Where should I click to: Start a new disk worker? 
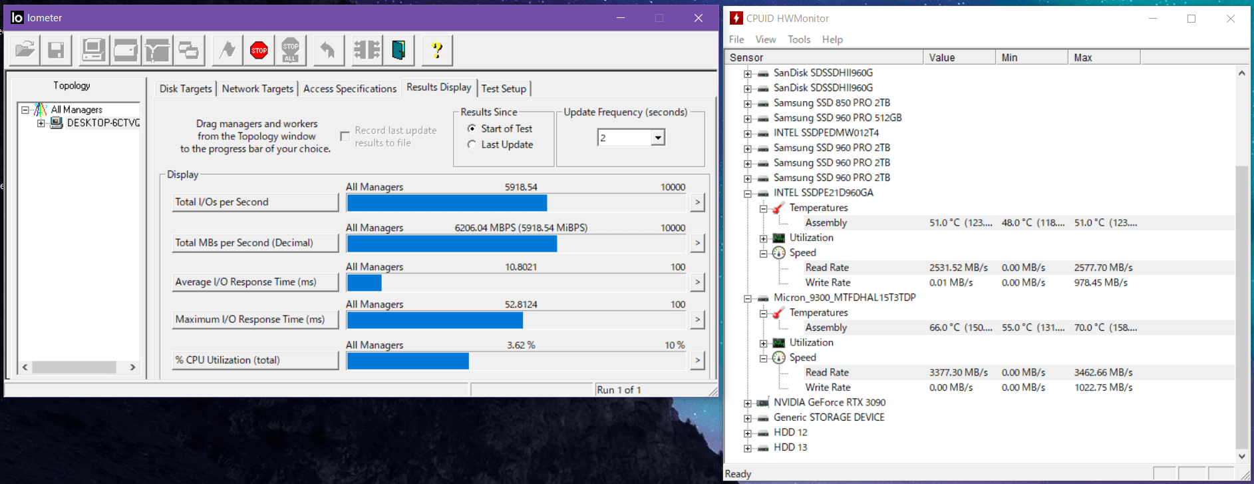click(x=125, y=50)
